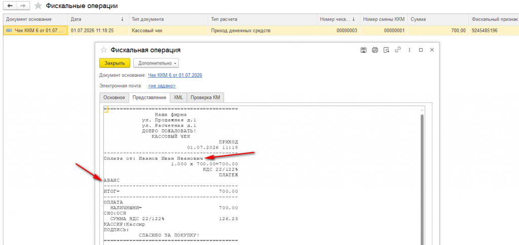Image resolution: width=519 pixels, height=245 pixels.
Task: Go back with the left arrow
Action: tap(10, 6)
